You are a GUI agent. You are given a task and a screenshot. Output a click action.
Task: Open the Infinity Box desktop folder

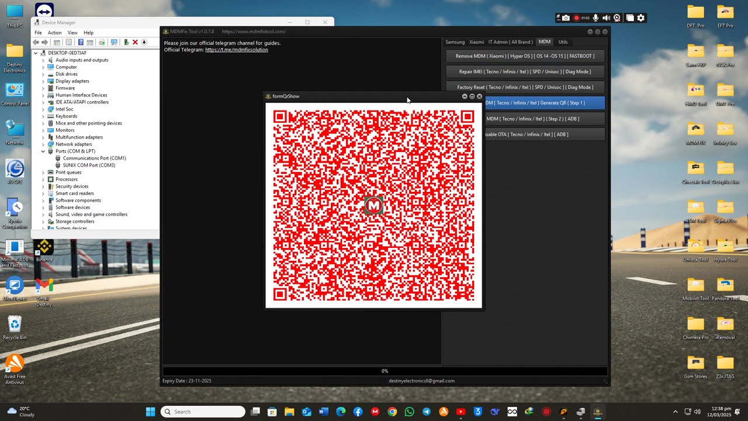[725, 133]
